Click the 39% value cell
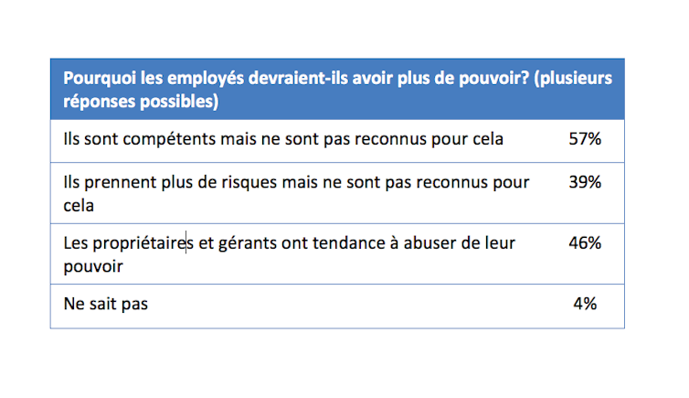 583,182
